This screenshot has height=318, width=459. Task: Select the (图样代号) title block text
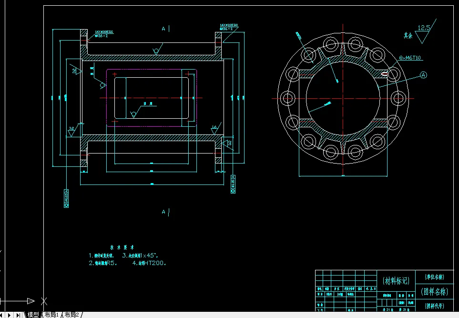(434, 306)
